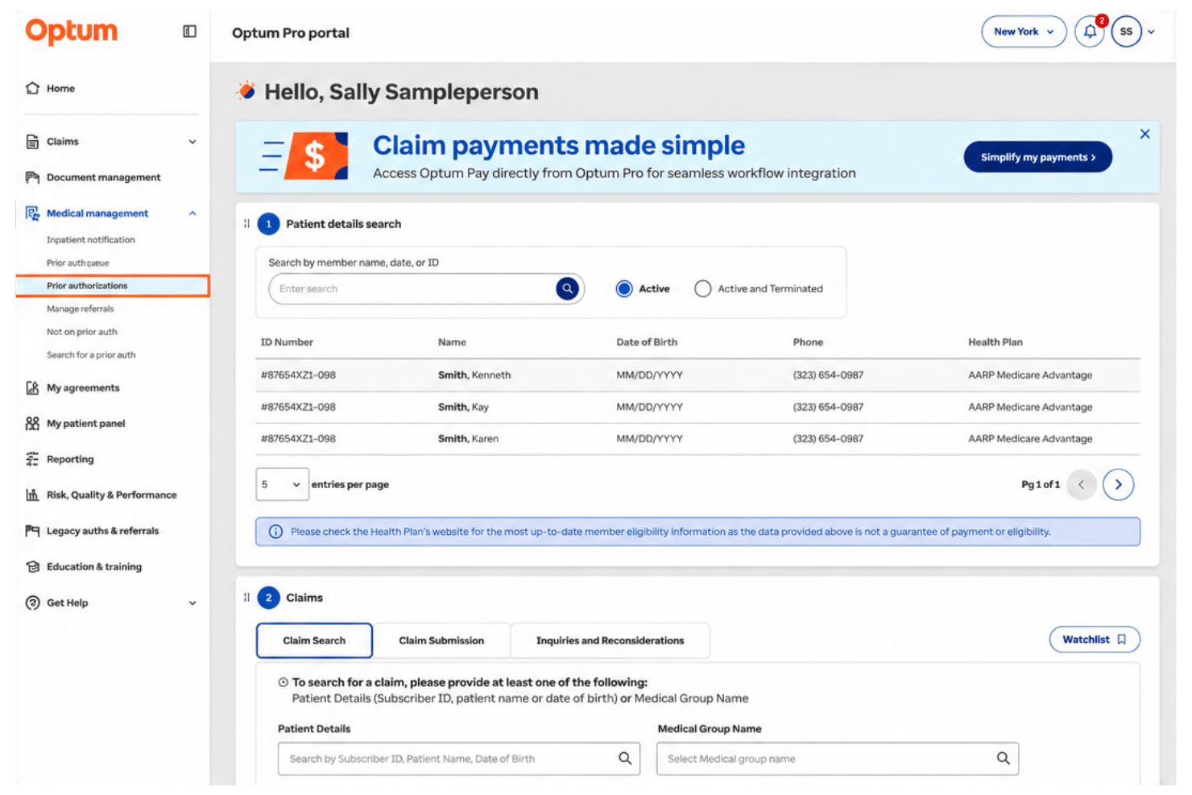Image resolution: width=1192 pixels, height=795 pixels.
Task: Click the SS user avatar
Action: [1126, 32]
